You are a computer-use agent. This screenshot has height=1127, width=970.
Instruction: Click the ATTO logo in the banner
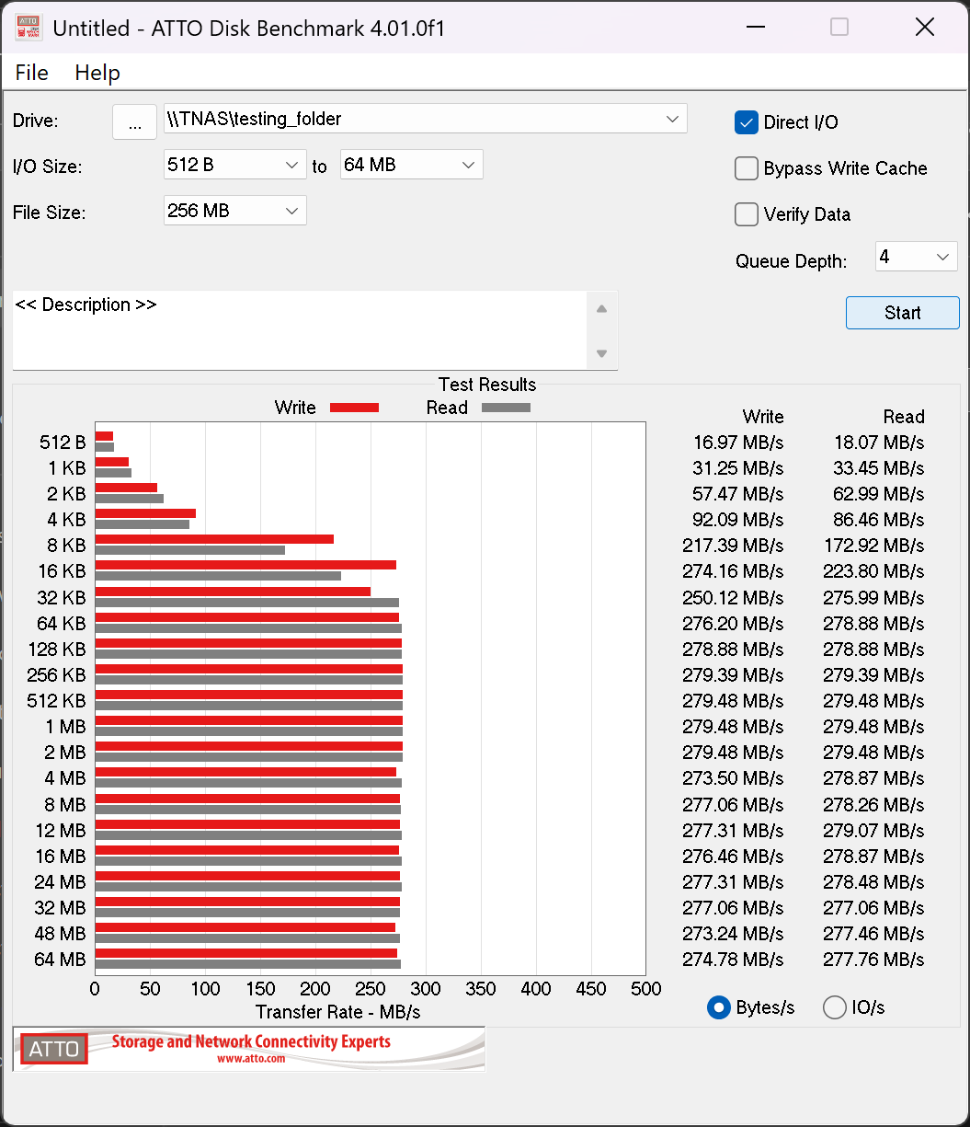(54, 1049)
